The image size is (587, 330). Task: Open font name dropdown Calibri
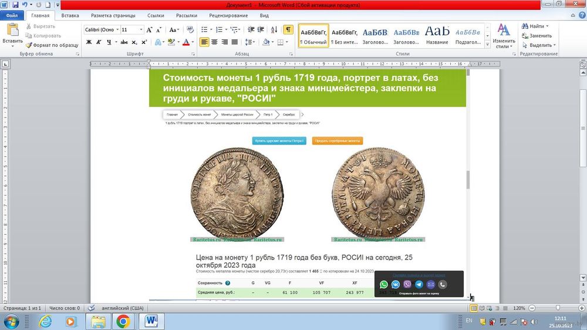(117, 29)
